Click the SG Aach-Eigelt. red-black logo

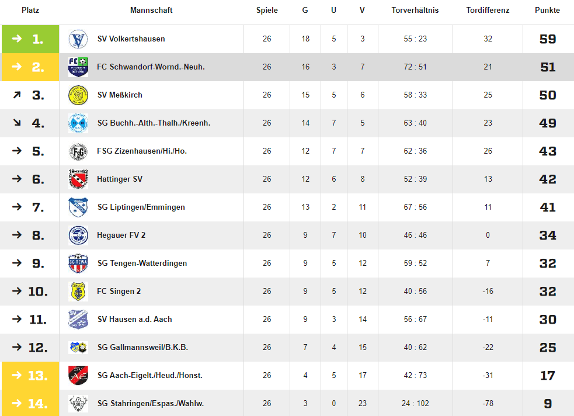tap(78, 375)
